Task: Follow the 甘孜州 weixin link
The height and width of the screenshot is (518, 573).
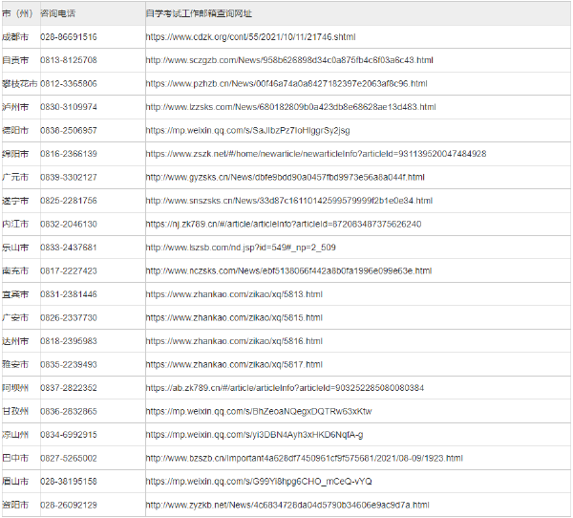Action: coord(259,412)
